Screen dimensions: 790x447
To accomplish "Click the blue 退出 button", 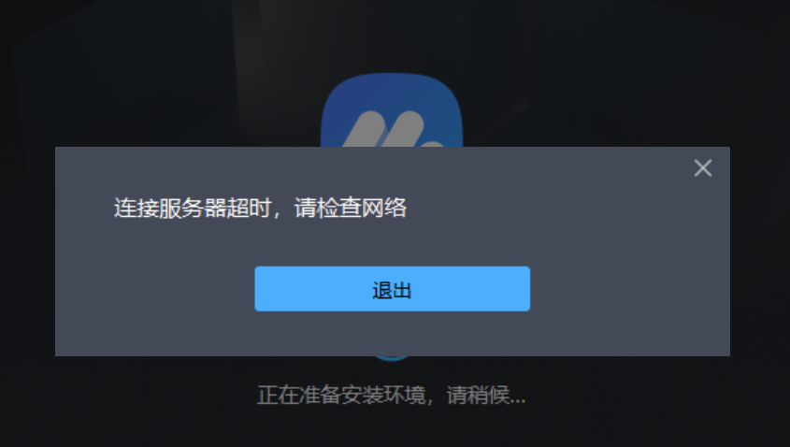I will (392, 289).
